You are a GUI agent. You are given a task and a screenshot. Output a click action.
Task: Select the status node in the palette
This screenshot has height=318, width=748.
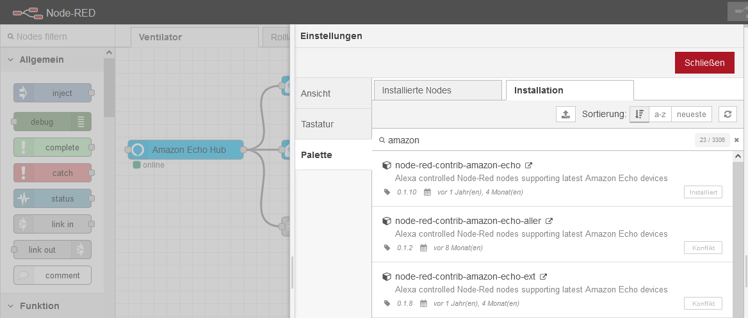(x=53, y=198)
